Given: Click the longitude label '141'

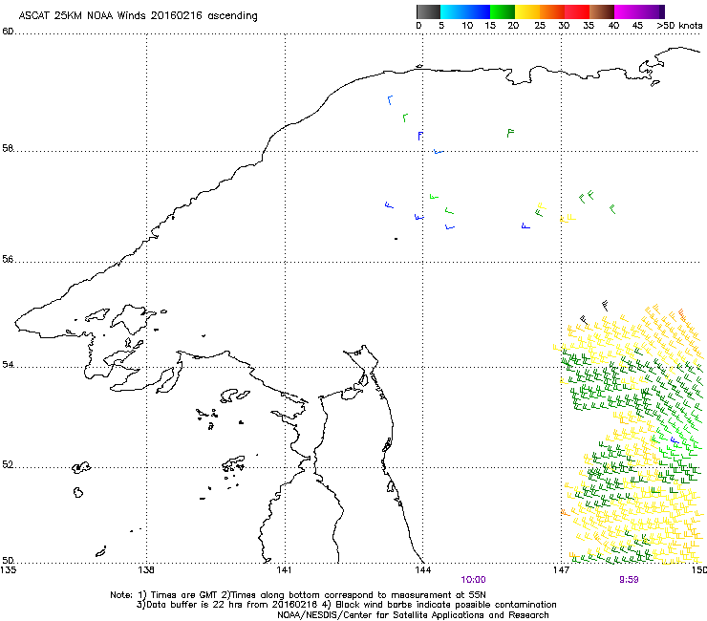Looking at the screenshot, I should tap(284, 569).
